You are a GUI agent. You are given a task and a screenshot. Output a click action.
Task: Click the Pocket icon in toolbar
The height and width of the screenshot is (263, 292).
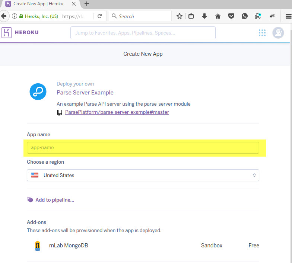(x=231, y=16)
